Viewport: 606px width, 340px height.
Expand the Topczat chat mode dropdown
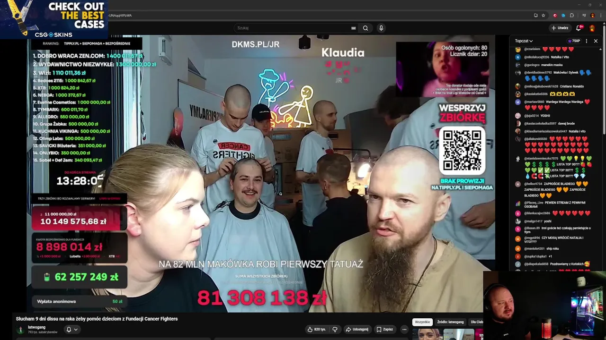coord(524,41)
